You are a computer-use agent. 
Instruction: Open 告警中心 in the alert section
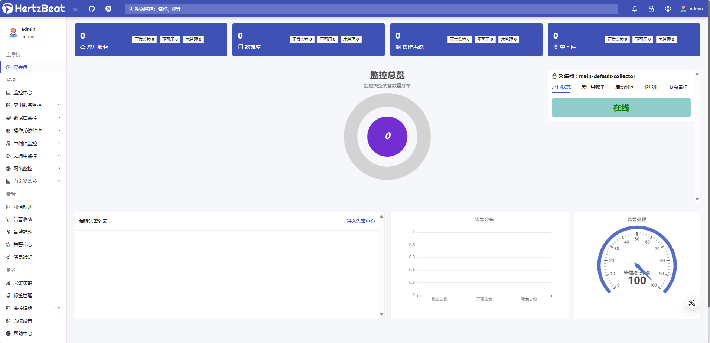coord(23,245)
